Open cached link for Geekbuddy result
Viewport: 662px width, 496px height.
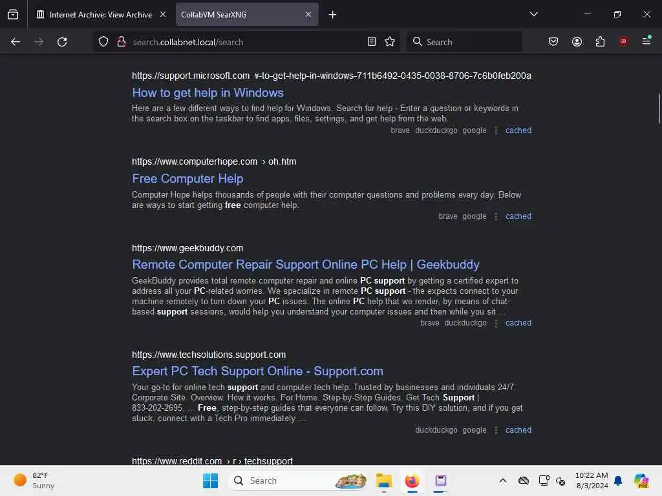[518, 323]
